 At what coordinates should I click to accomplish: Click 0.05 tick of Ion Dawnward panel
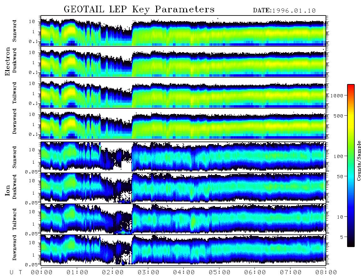pos(31,265)
